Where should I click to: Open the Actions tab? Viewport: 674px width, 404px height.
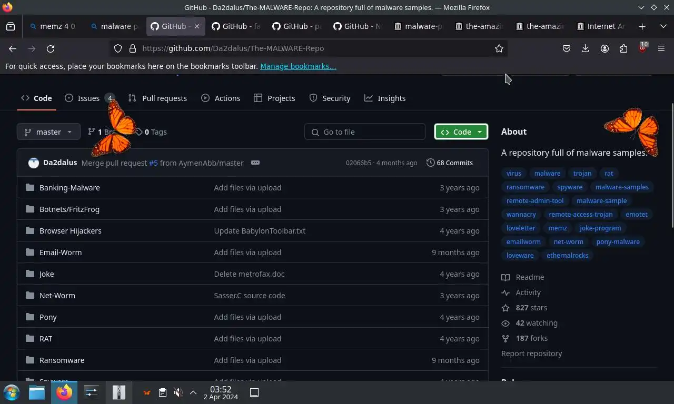click(x=221, y=98)
